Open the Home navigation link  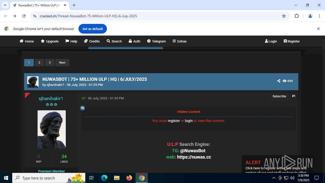coord(27,41)
